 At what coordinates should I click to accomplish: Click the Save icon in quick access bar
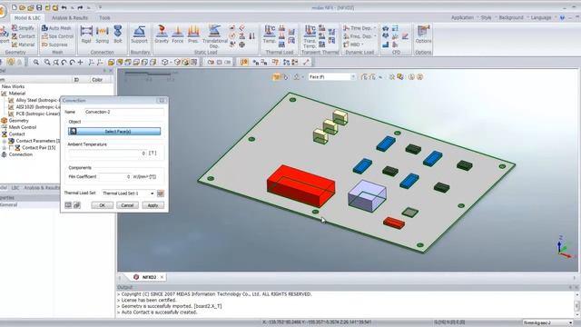pos(39,7)
